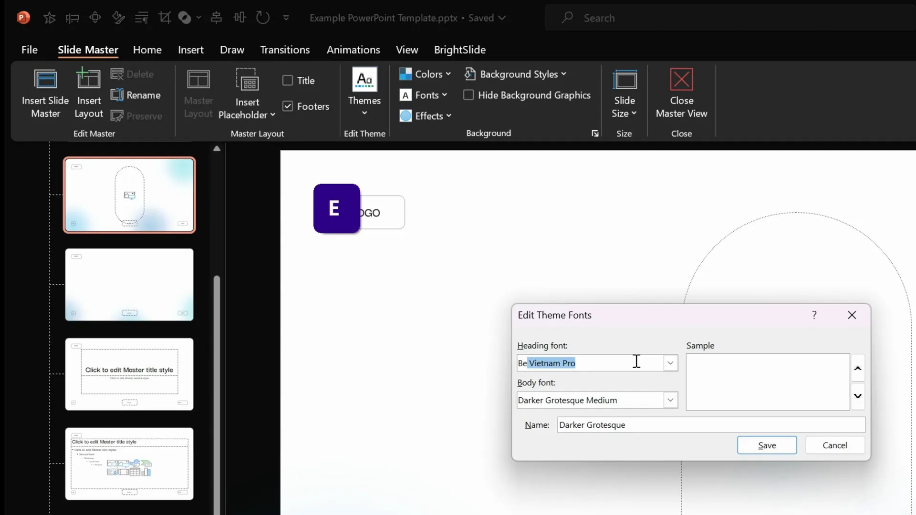916x515 pixels.
Task: Click the purple E logo on slide
Action: click(x=336, y=208)
